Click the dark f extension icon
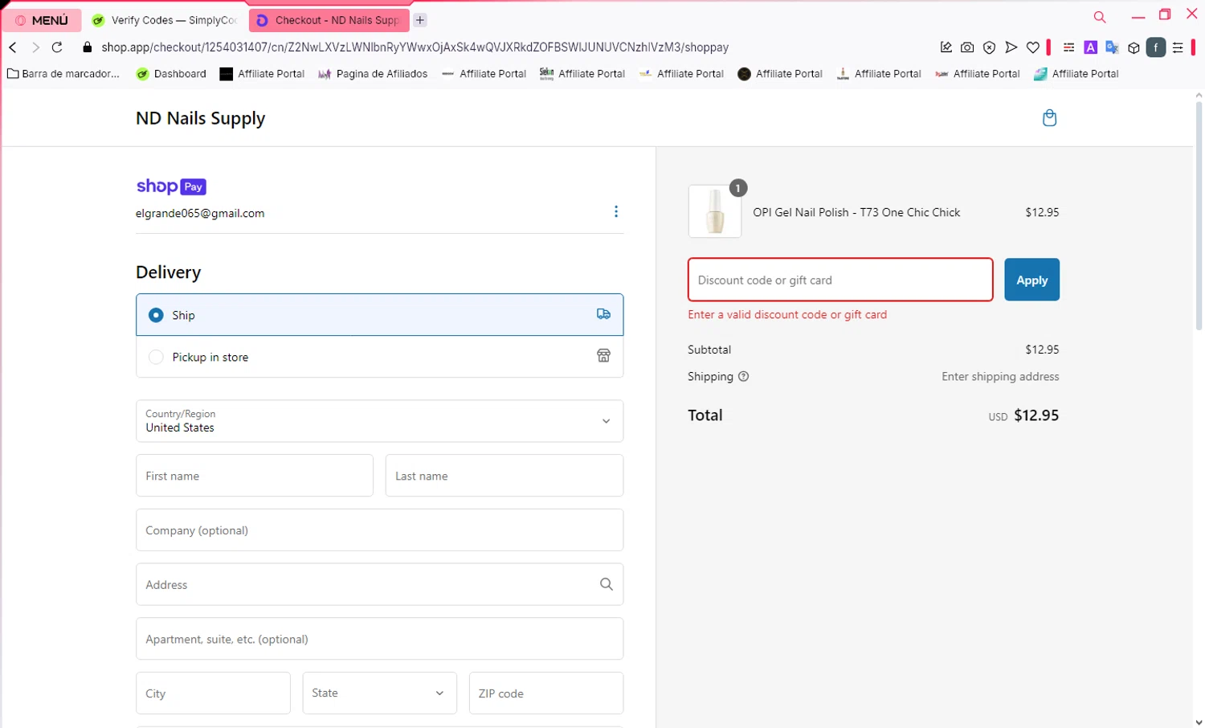1205x728 pixels. tap(1156, 47)
